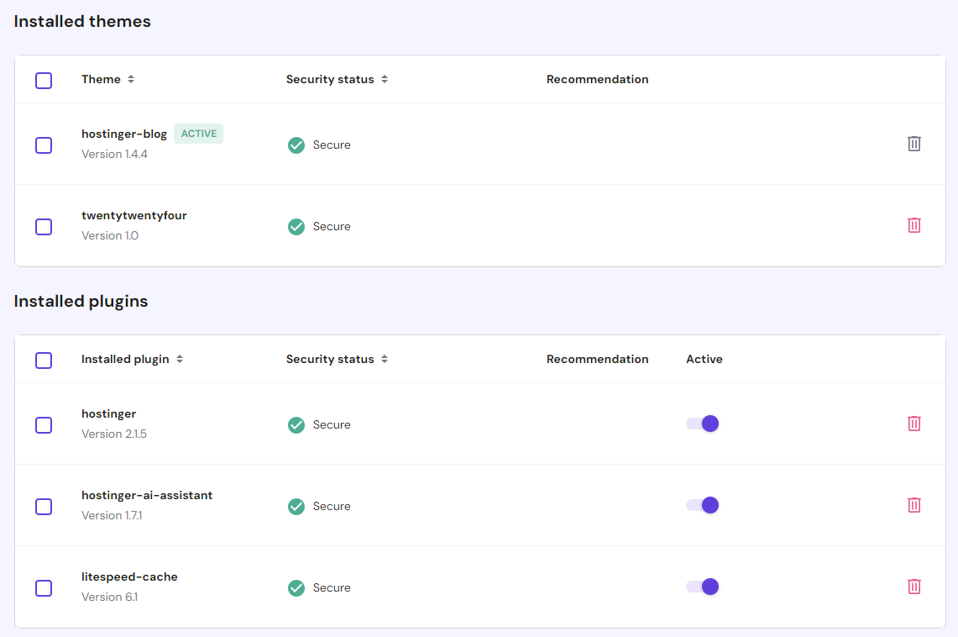Click the Secure checkmark next to hostinger-ai-assistant
The height and width of the screenshot is (637, 958).
pos(296,506)
